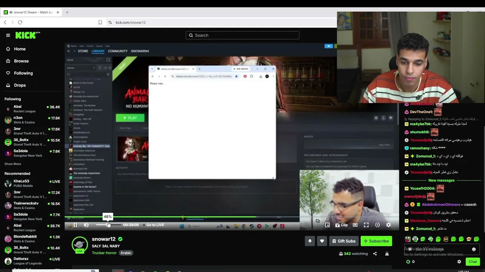Open the mini player icon
485x272 pixels.
point(327,225)
